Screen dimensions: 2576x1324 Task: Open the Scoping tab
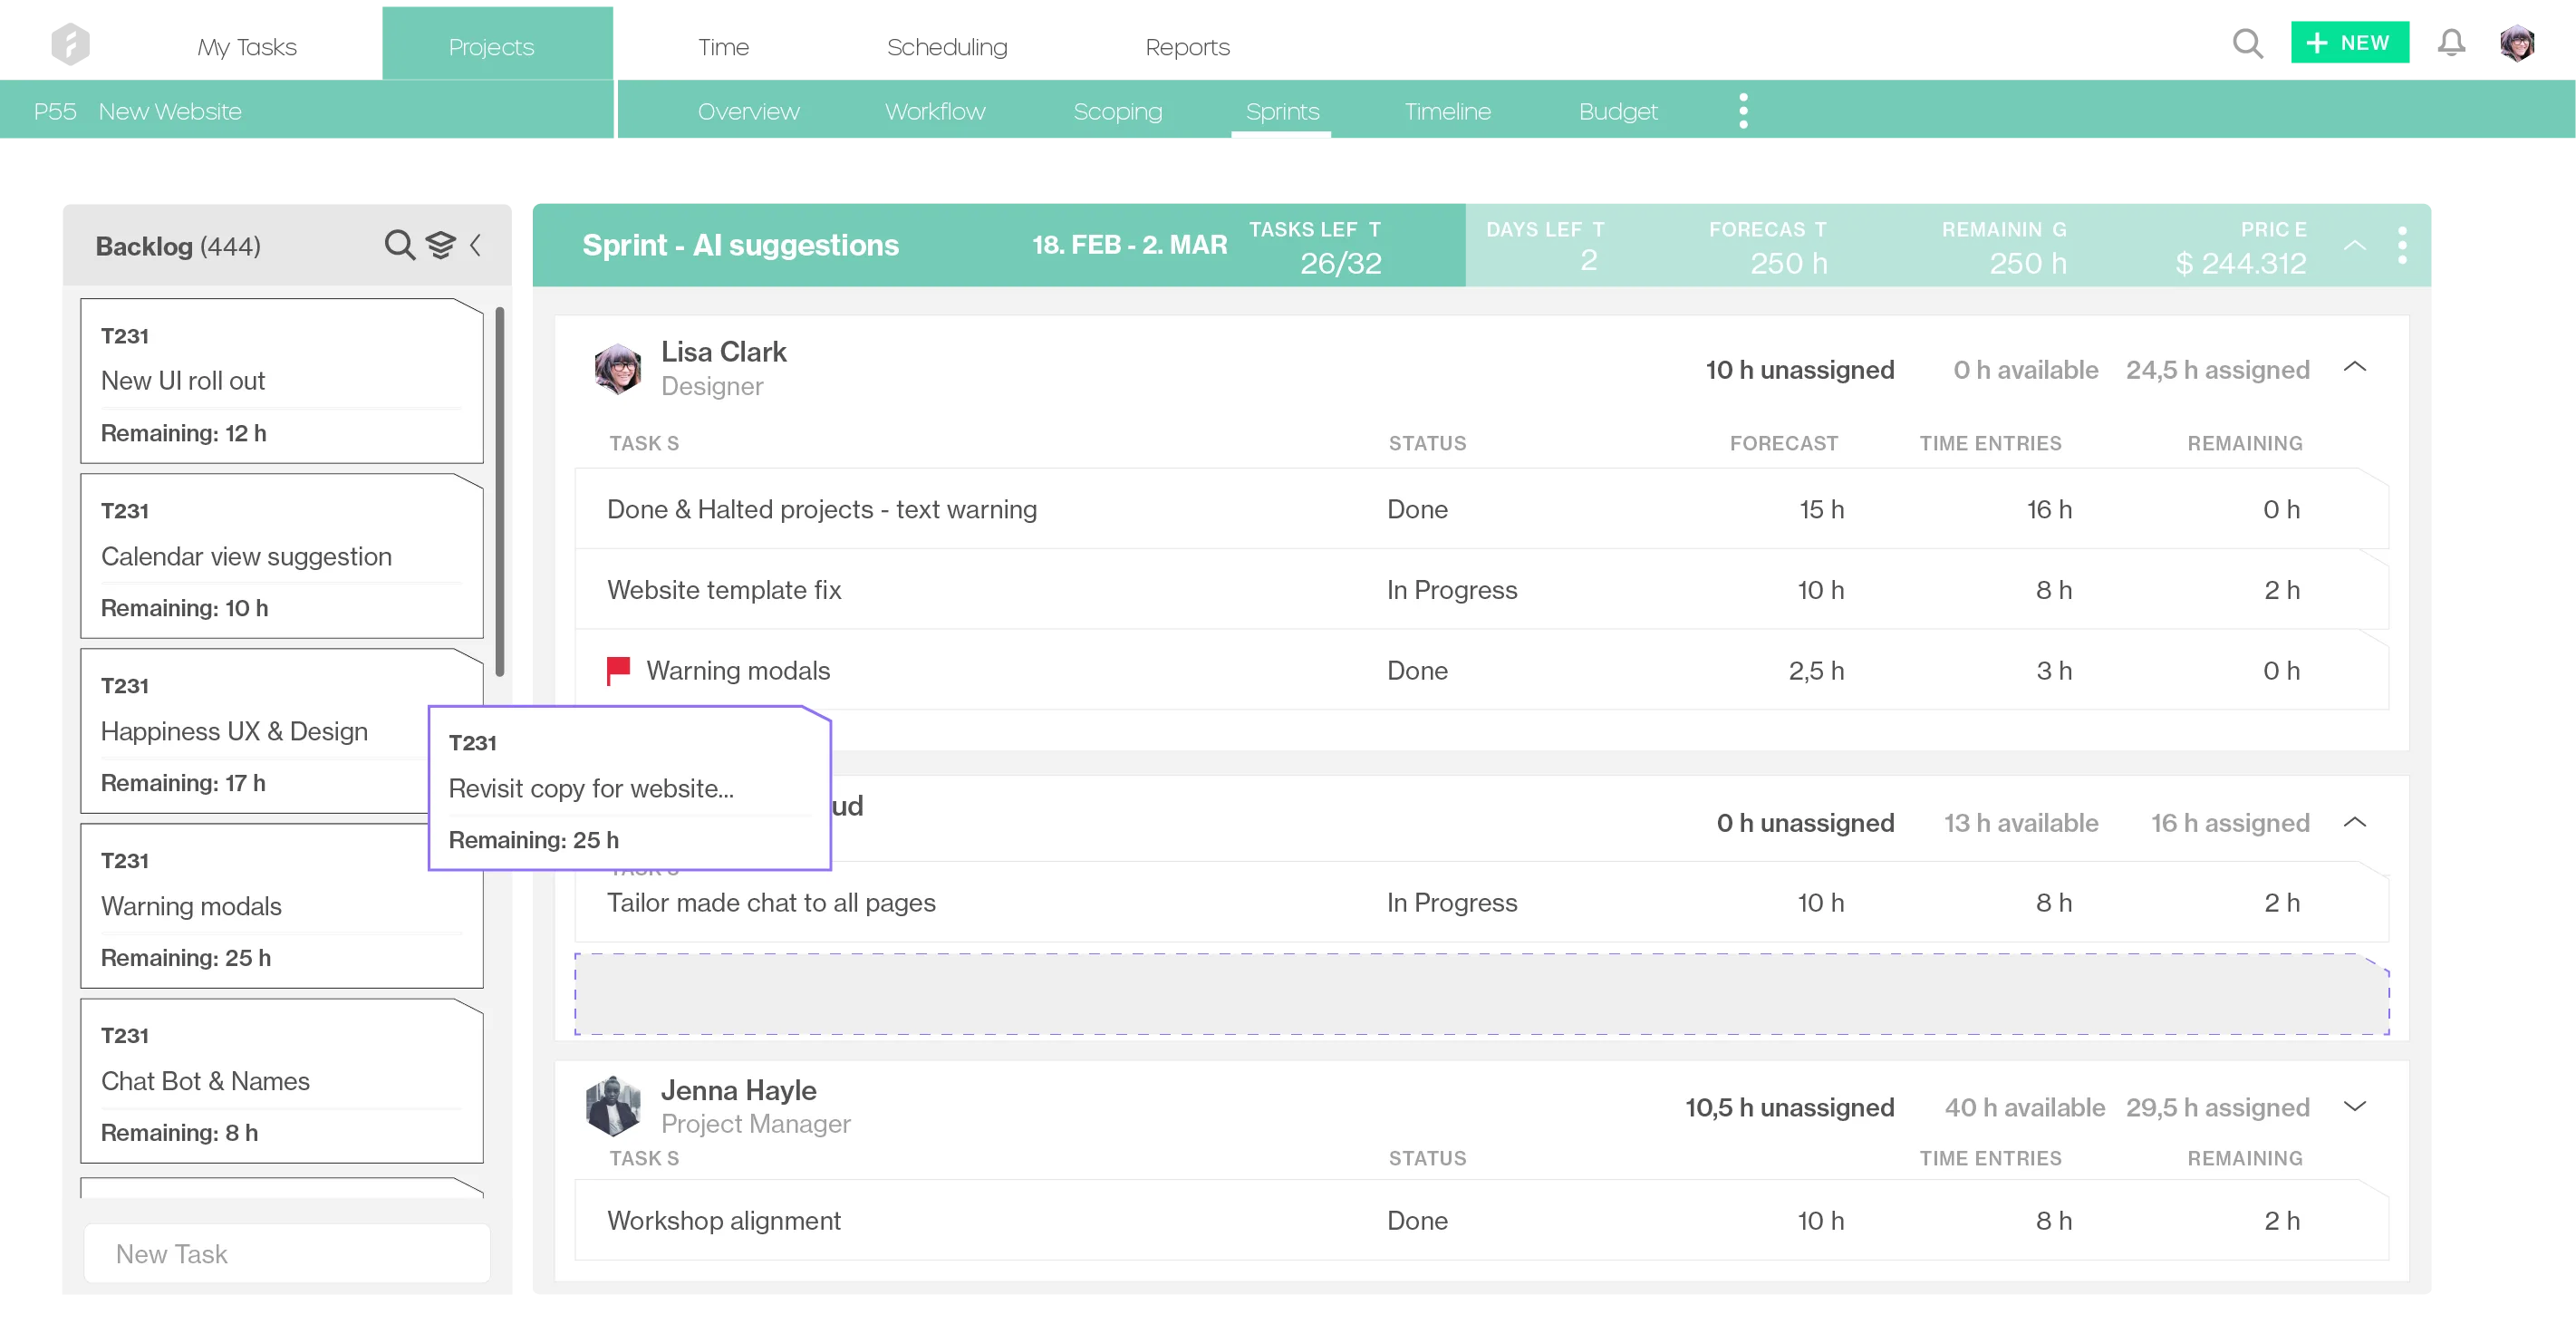pos(1117,111)
